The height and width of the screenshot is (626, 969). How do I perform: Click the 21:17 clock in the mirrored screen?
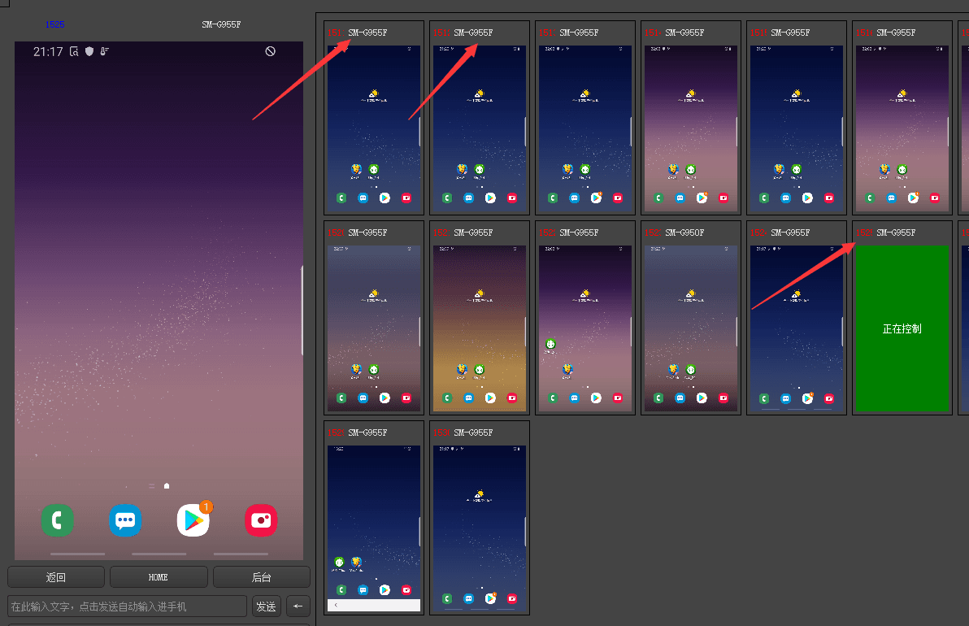point(48,52)
